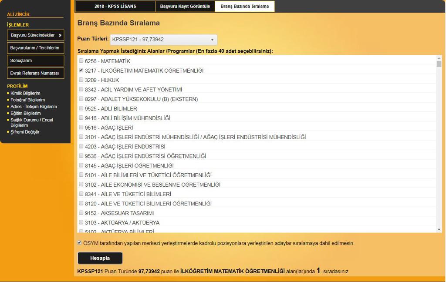Screen dimensions: 446x282
Task: Open the Kimlik Bilgilerim profile link
Action: coord(25,93)
